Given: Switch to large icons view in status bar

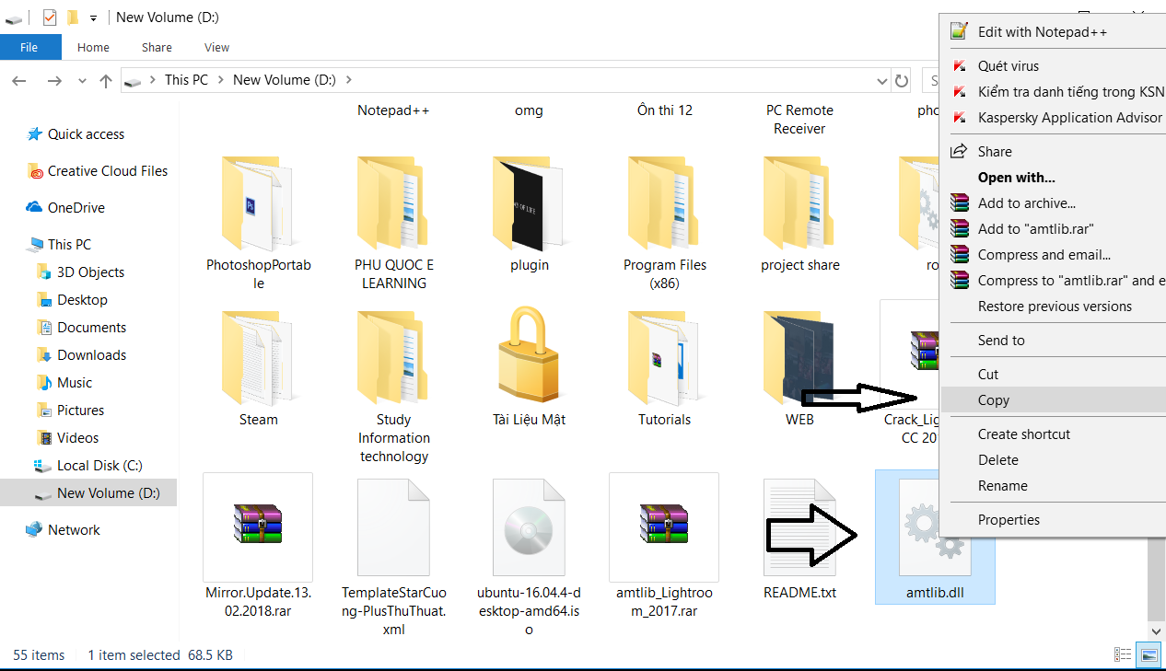Looking at the screenshot, I should point(1148,654).
